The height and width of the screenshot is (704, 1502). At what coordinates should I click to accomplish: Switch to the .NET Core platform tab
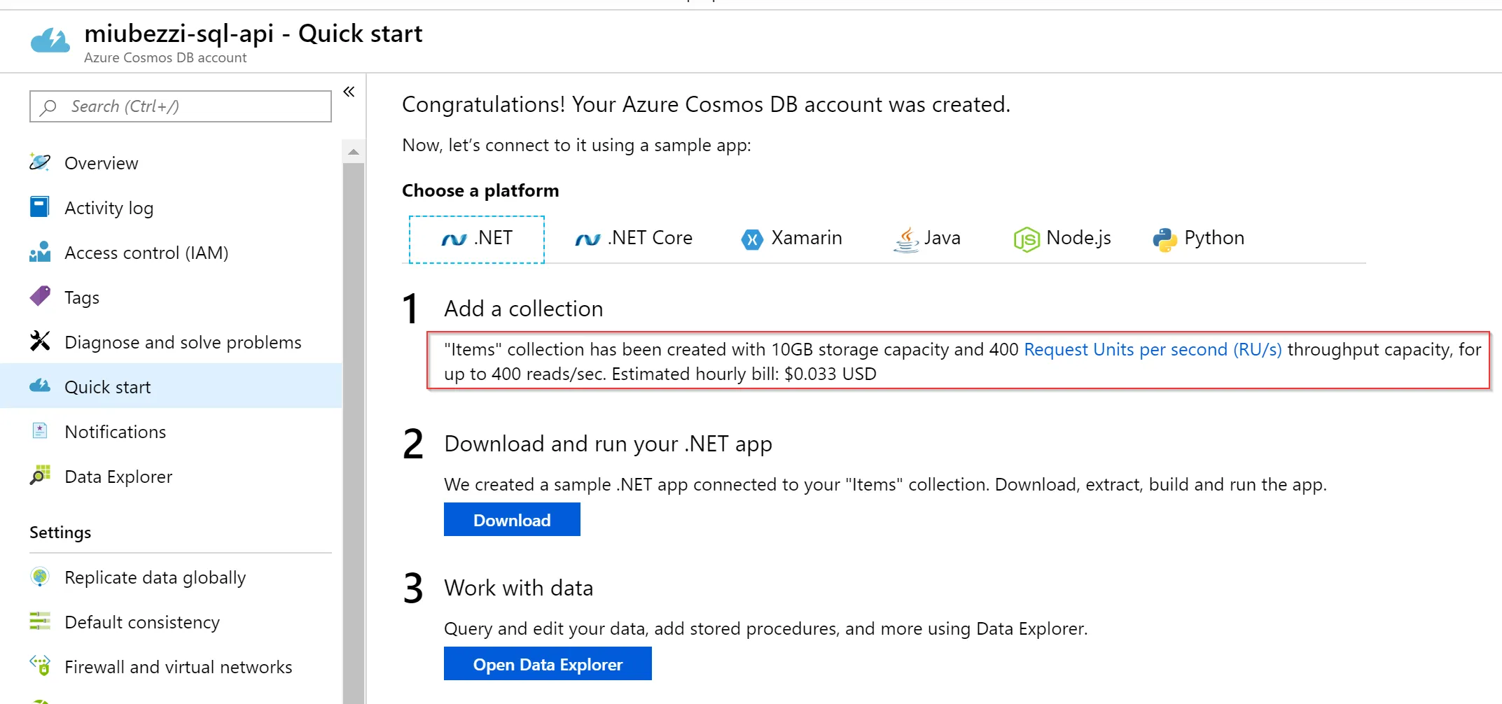pos(634,239)
